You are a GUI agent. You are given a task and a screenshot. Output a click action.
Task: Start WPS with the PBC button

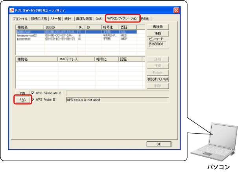tap(22, 100)
